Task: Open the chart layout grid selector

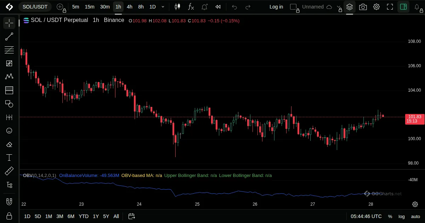Action: (x=293, y=7)
